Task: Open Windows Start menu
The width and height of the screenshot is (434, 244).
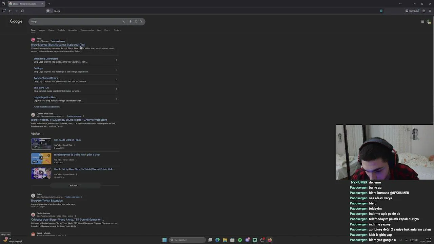Action: (x=164, y=240)
